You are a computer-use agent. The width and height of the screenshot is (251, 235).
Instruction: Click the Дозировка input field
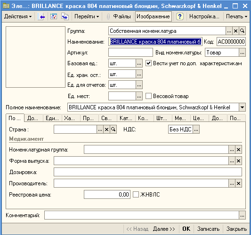pos(147,172)
